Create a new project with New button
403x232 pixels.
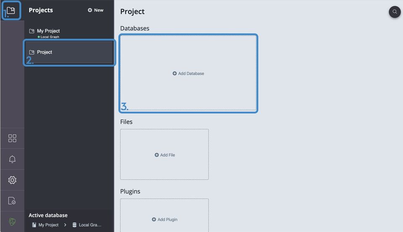point(96,10)
